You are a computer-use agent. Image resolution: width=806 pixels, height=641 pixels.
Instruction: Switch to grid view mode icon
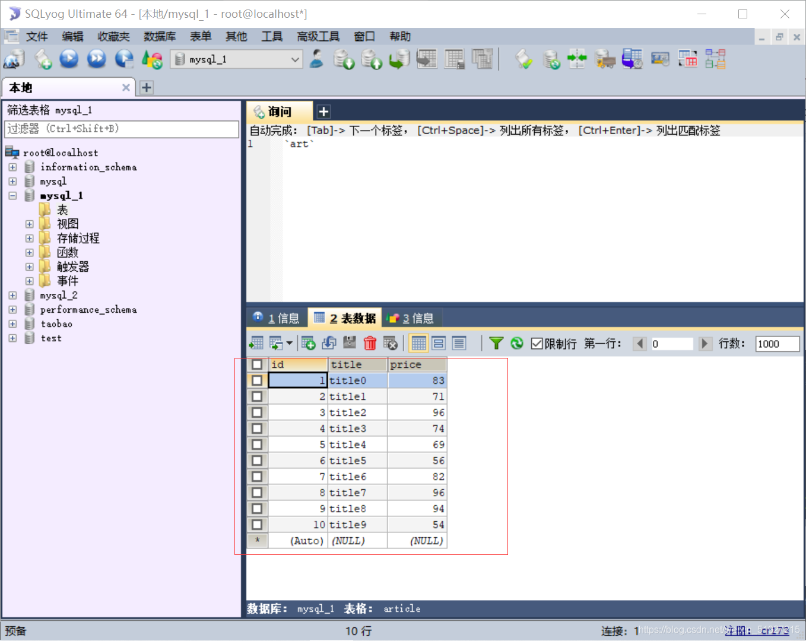(418, 343)
